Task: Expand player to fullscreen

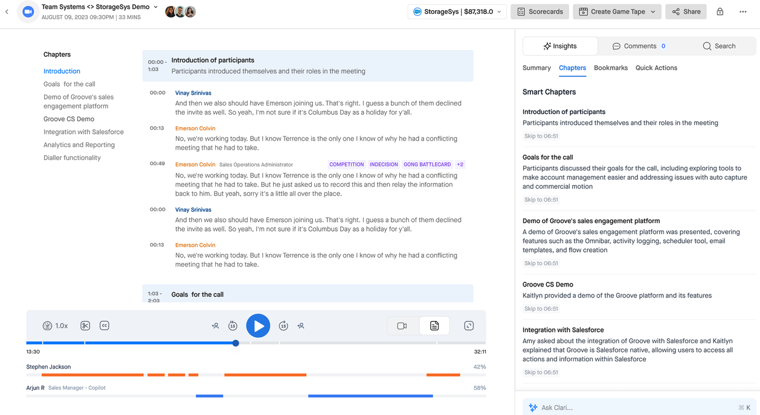Action: pyautogui.click(x=469, y=326)
